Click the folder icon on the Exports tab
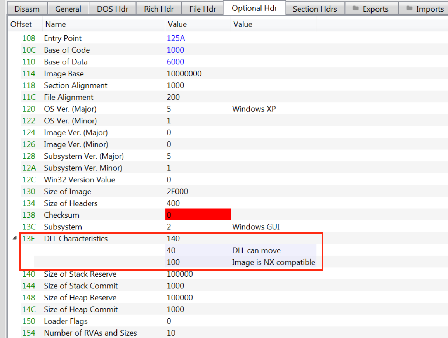Image resolution: width=448 pixels, height=338 pixels. tap(356, 9)
